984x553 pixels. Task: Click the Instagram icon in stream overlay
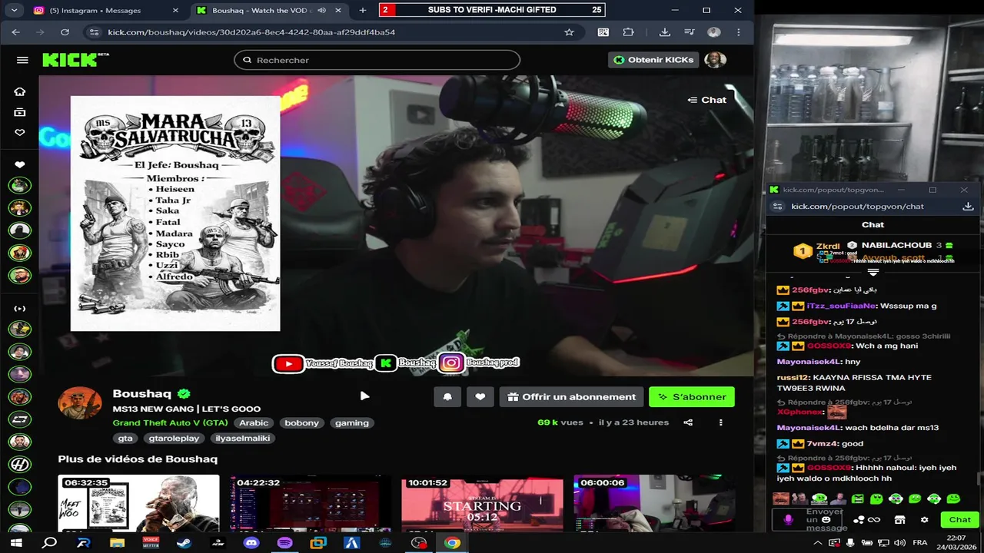451,363
